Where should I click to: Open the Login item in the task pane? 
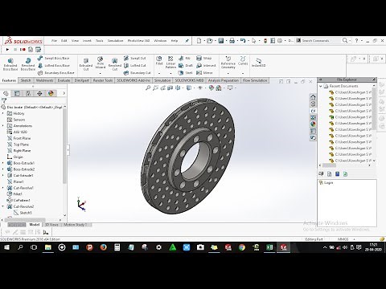tap(326, 183)
